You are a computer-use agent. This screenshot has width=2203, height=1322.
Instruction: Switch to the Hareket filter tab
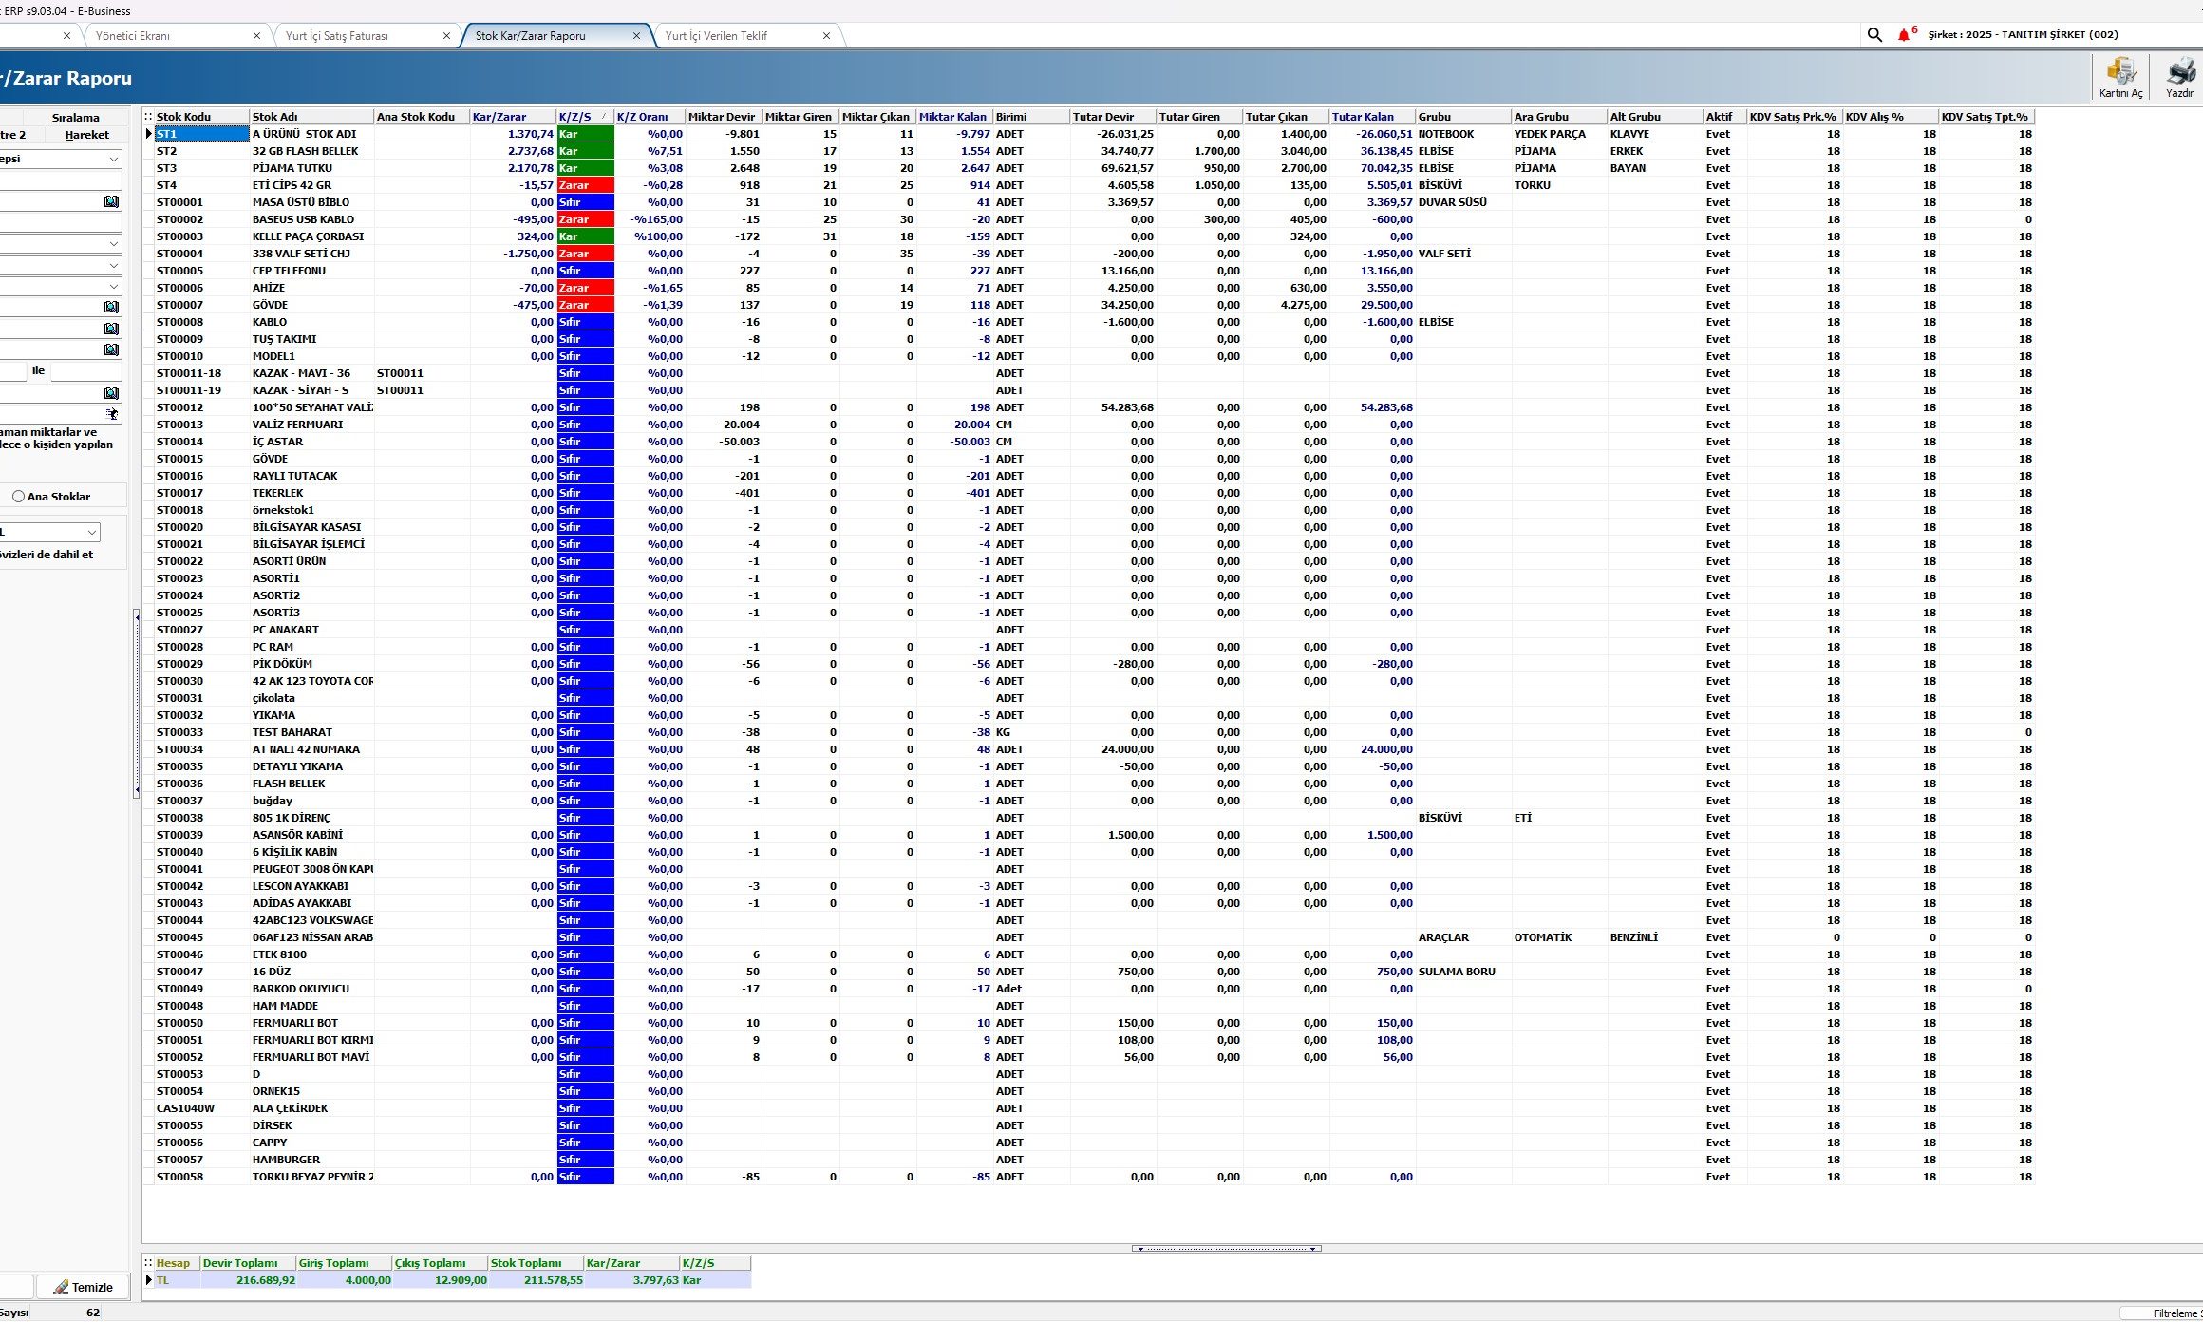tap(86, 135)
